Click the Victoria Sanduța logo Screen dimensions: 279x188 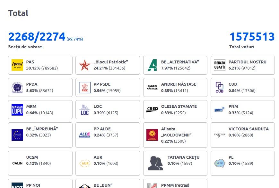pyautogui.click(x=220, y=135)
